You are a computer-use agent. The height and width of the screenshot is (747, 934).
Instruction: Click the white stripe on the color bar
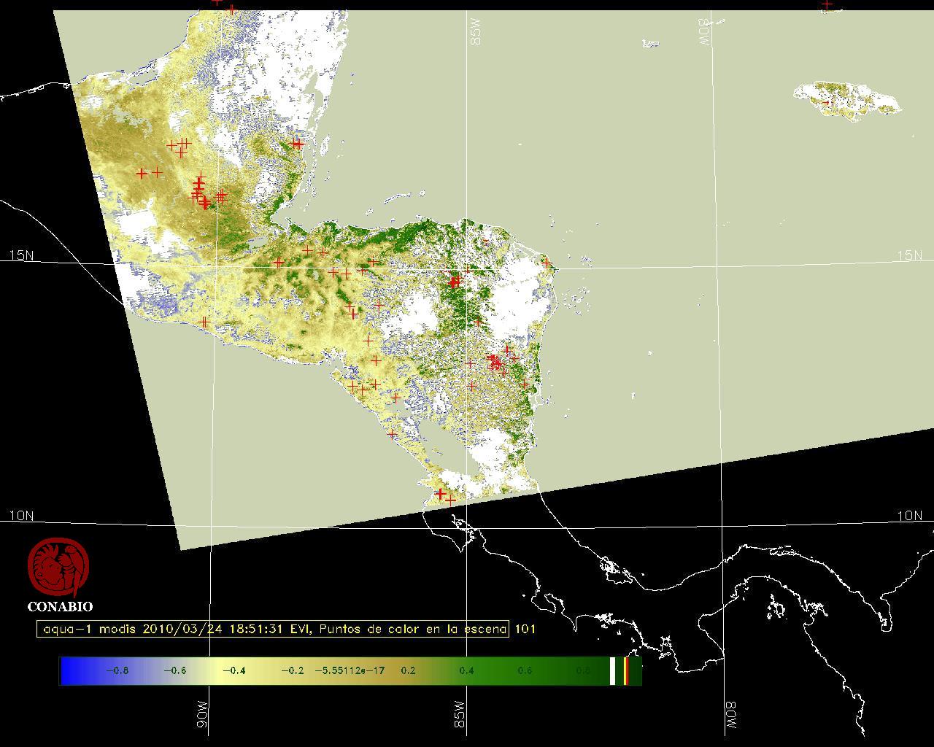(x=612, y=670)
